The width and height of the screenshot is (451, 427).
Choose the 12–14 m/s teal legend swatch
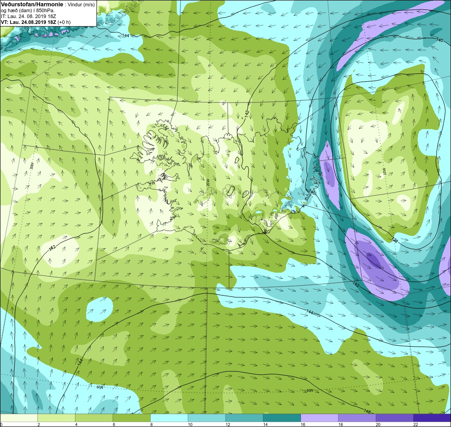click(x=244, y=418)
